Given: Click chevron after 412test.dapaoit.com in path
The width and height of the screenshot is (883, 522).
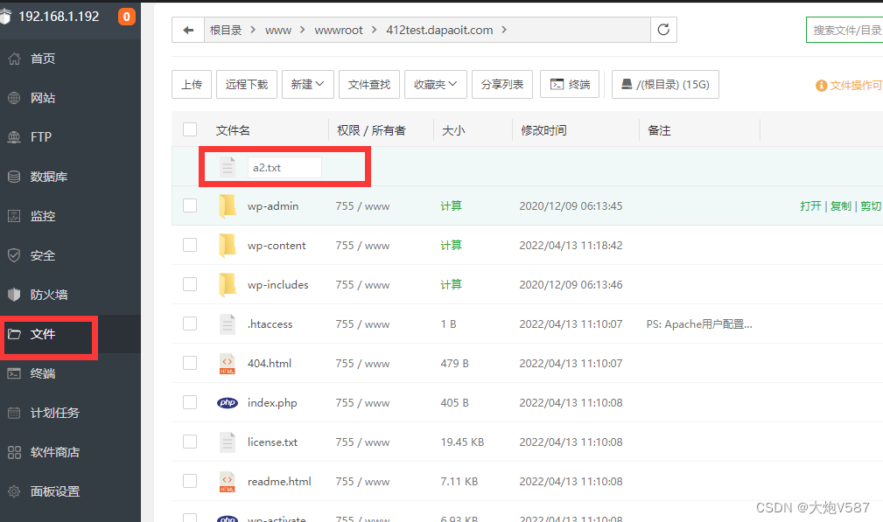Looking at the screenshot, I should click(504, 30).
